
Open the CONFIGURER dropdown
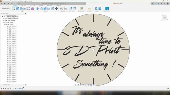pos(72,11)
